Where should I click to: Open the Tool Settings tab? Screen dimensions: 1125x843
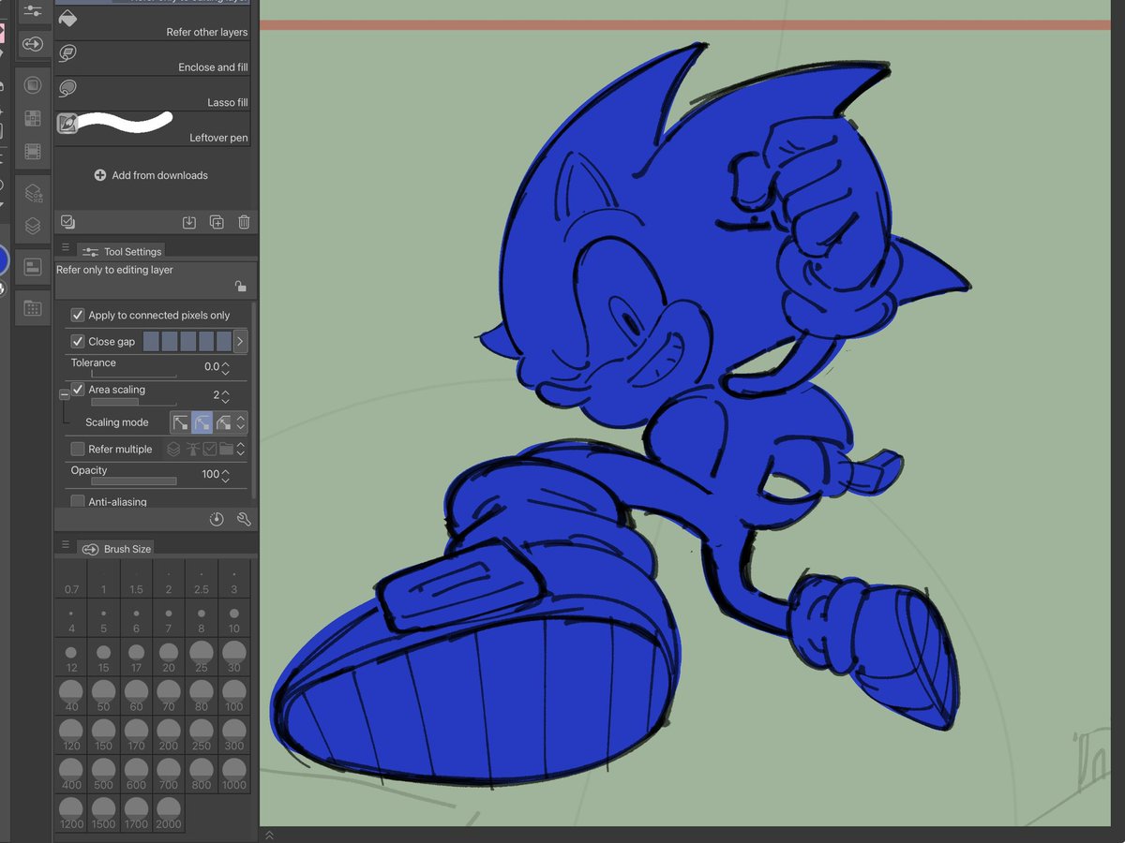pos(121,251)
